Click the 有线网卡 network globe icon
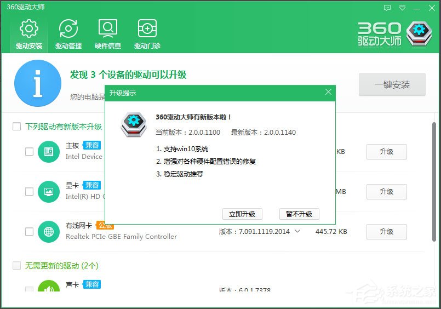The height and width of the screenshot is (309, 441). point(49,232)
